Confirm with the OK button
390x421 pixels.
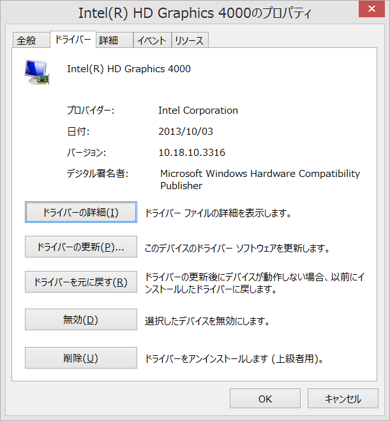pos(265,399)
